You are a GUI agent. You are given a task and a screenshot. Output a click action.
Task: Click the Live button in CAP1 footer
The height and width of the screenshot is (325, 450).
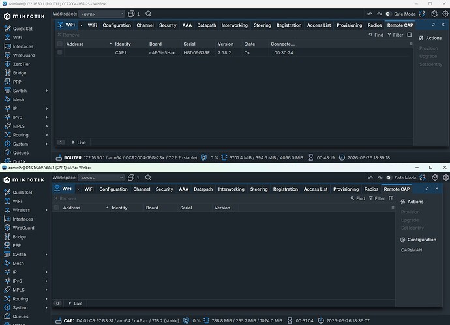pos(76,303)
